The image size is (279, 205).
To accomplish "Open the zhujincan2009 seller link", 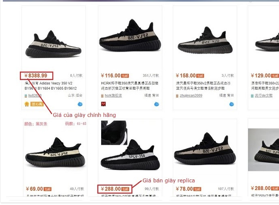I will click(x=191, y=95).
